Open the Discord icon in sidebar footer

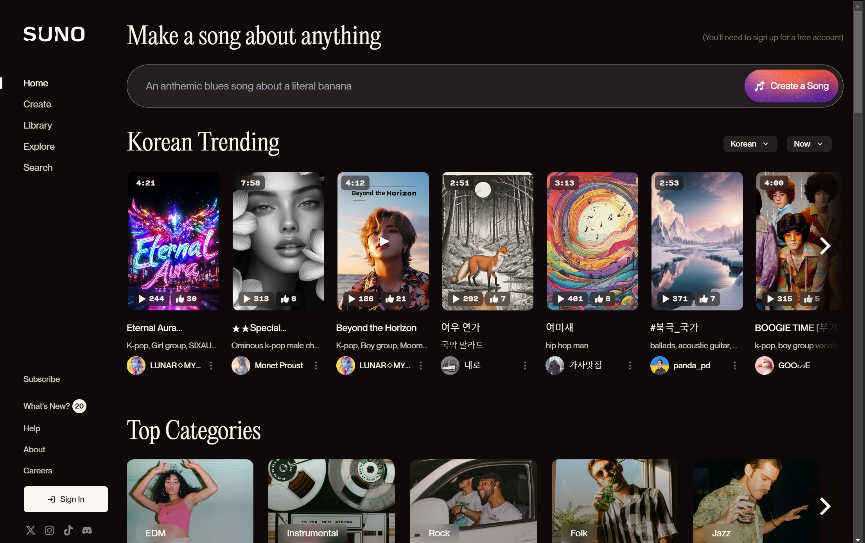coord(87,530)
